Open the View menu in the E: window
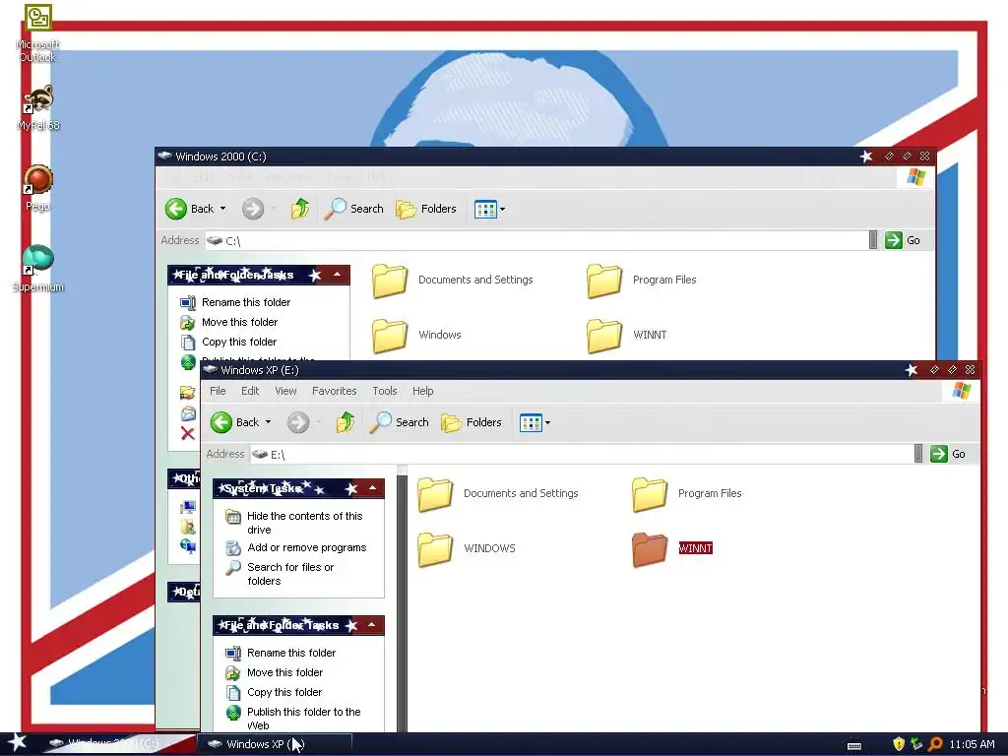1008x756 pixels. click(x=285, y=391)
